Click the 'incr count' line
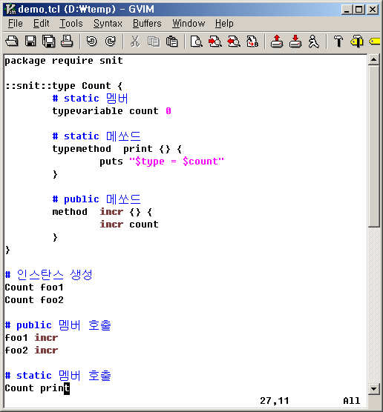383x412 pixels. tap(129, 224)
